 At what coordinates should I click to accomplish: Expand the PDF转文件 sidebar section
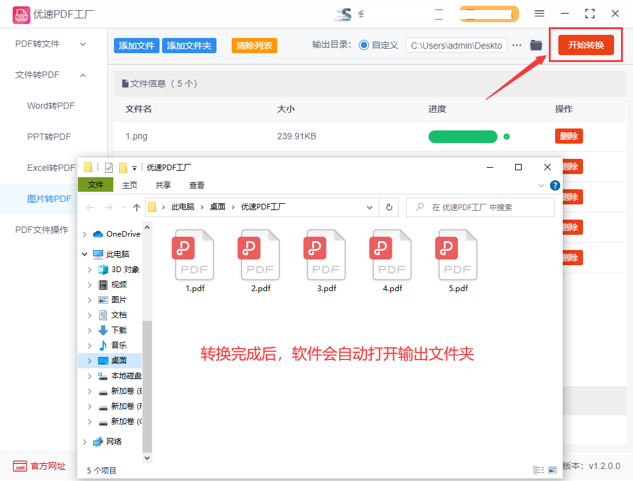pyautogui.click(x=83, y=44)
